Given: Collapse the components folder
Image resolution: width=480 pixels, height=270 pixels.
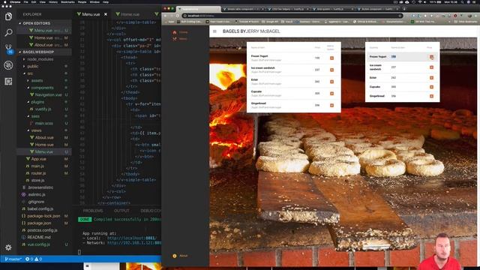Looking at the screenshot, I should [42, 88].
